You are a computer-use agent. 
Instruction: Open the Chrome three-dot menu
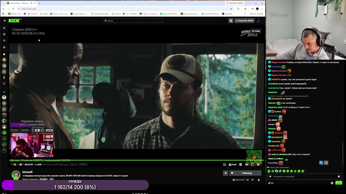[262, 9]
